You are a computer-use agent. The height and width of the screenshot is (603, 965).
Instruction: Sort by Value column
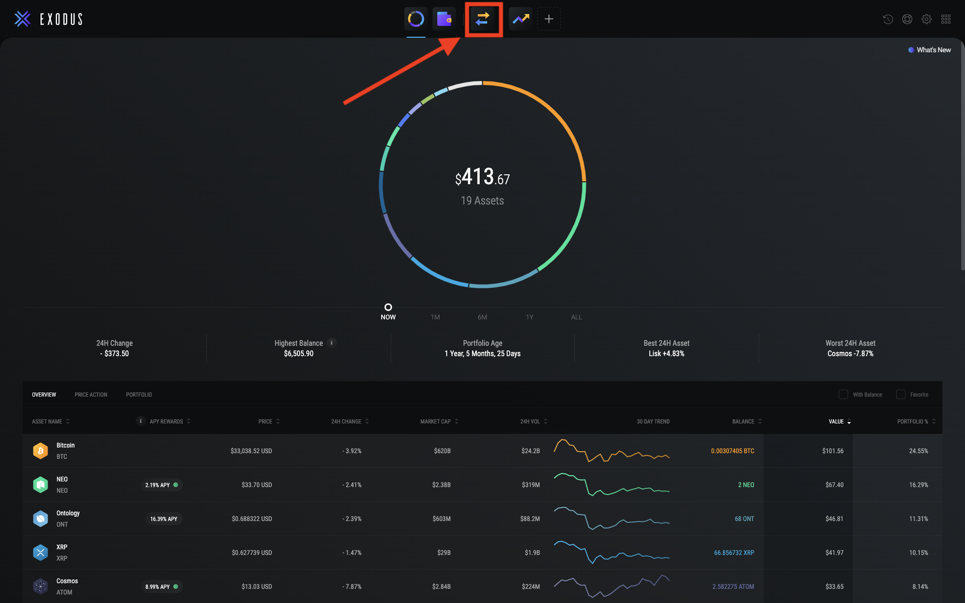click(840, 421)
